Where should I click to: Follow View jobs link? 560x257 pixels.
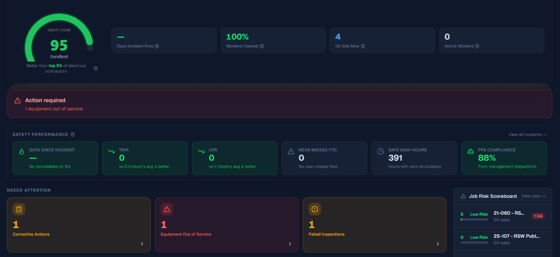click(x=534, y=196)
